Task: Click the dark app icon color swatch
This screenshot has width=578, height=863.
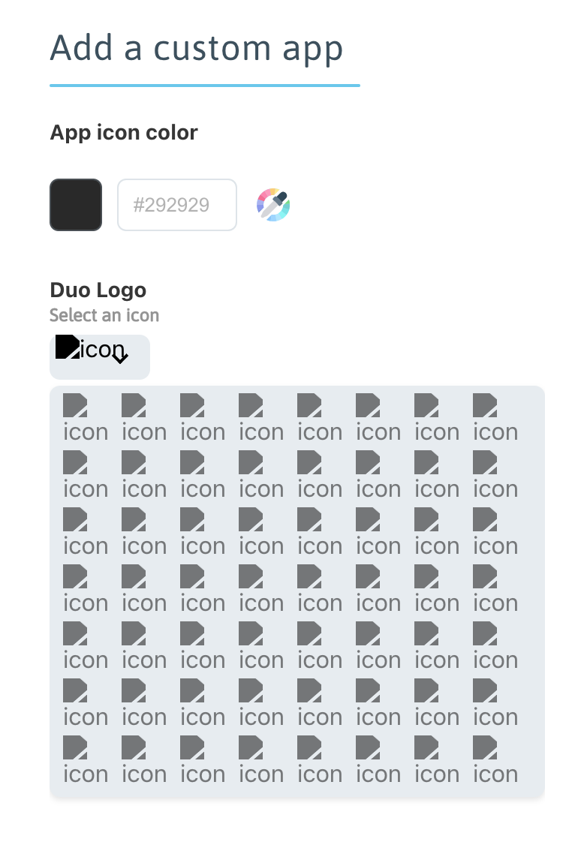Action: 75,204
